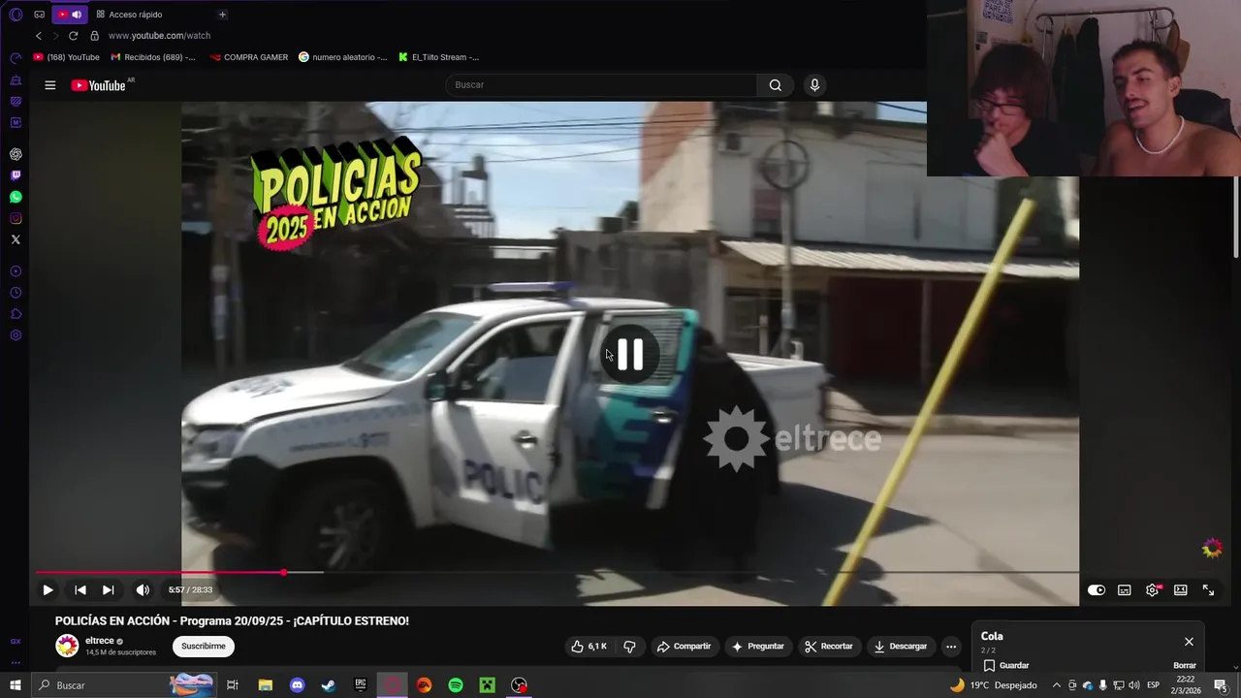This screenshot has width=1241, height=698.
Task: Dislike the video
Action: 629,646
